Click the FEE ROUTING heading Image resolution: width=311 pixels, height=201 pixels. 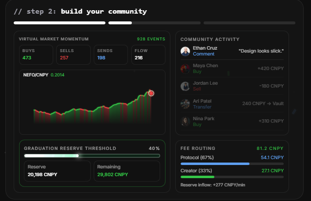tap(198, 148)
